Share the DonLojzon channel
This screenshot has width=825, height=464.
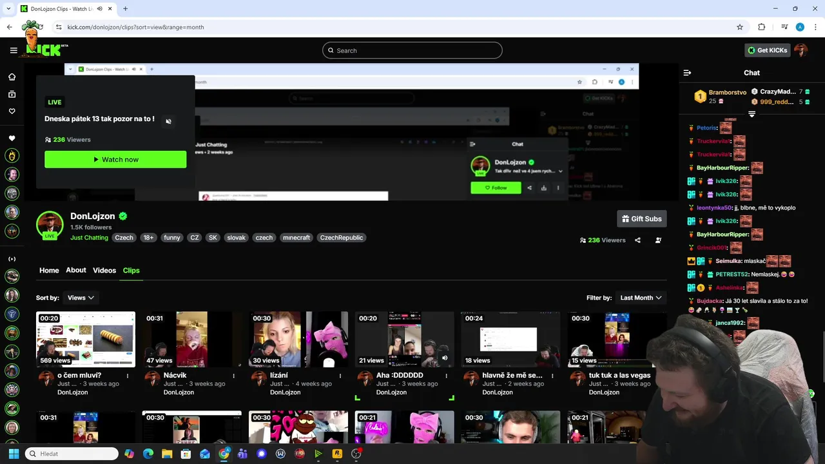tap(637, 240)
